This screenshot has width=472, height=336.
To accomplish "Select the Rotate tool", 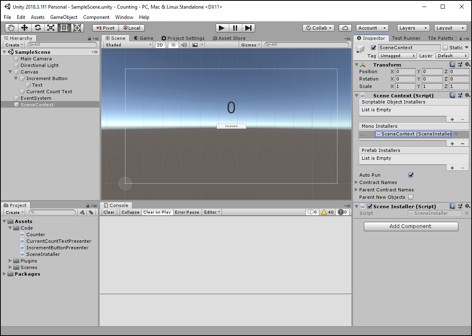I will [38, 28].
